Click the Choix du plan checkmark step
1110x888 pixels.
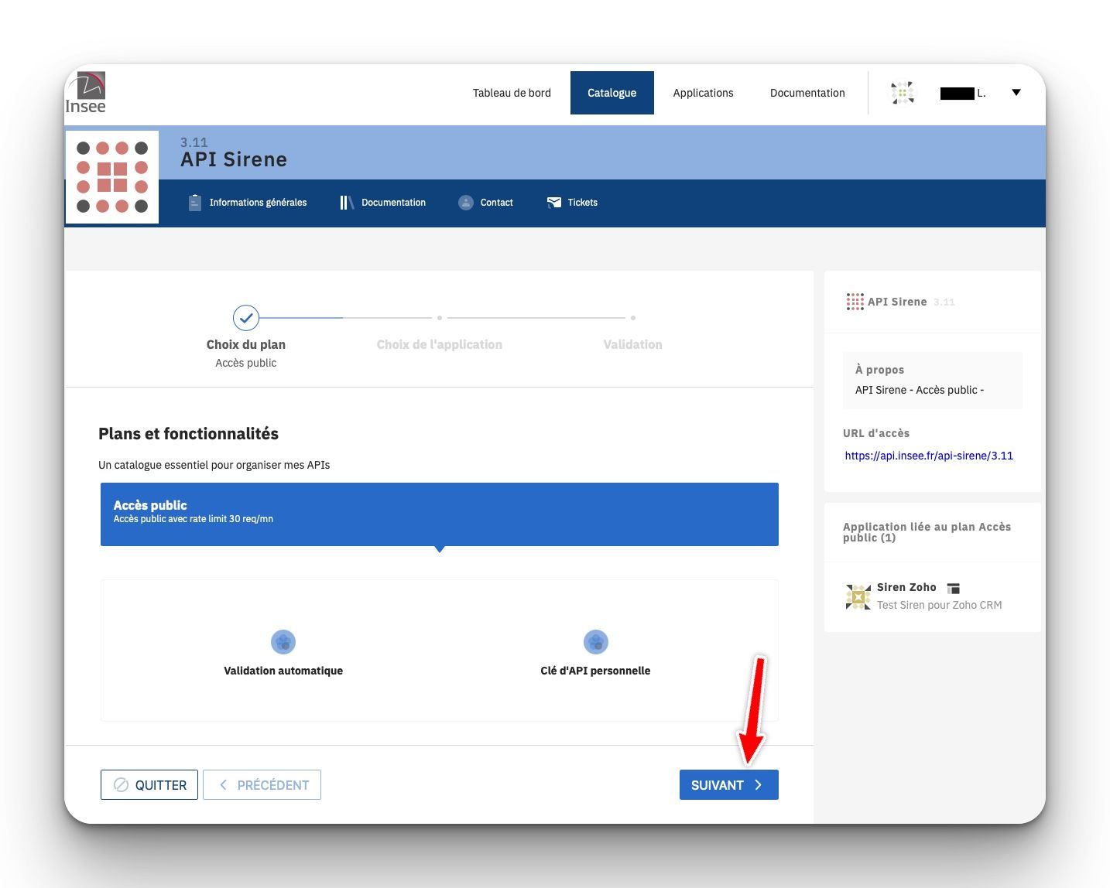coord(246,318)
